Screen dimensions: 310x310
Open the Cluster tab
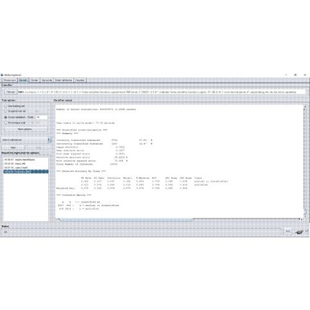pos(34,80)
